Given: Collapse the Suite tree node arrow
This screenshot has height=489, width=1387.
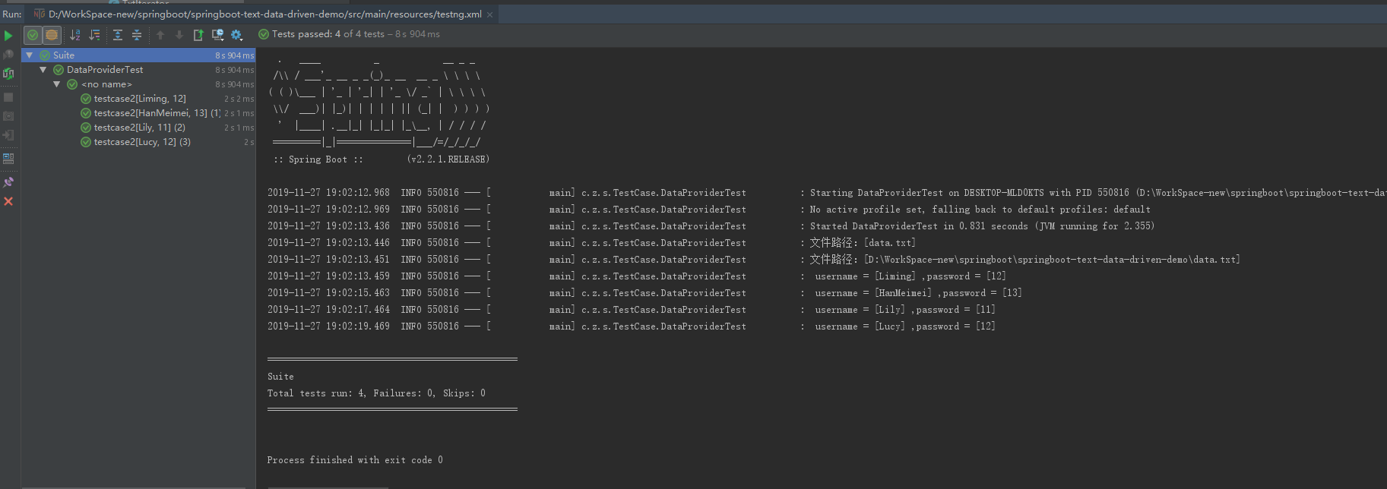Looking at the screenshot, I should pos(30,55).
